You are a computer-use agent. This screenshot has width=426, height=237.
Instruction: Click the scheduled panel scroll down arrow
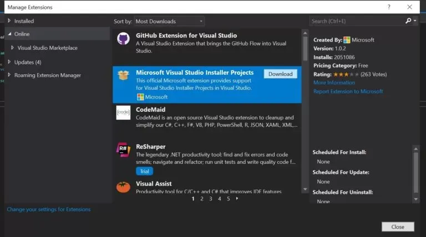415,199
